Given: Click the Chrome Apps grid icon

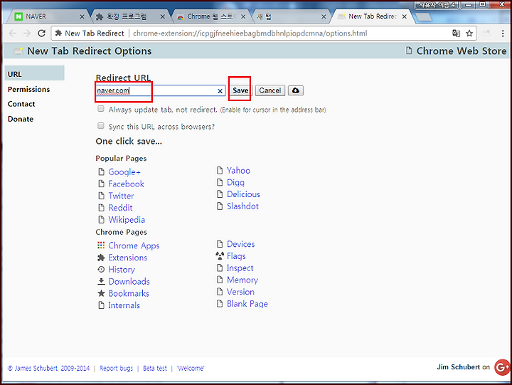Looking at the screenshot, I should click(x=101, y=245).
